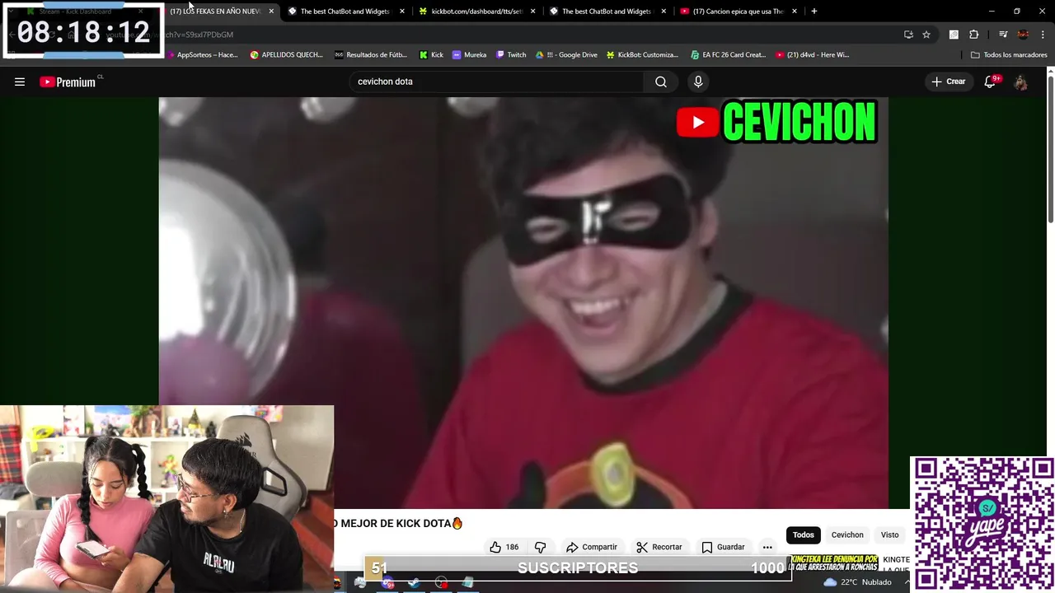Click the Compartir share button
Screen dimensions: 1055x593
[x=591, y=547]
